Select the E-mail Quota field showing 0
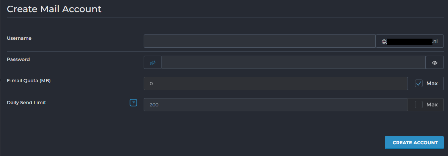The width and height of the screenshot is (448, 156). [x=275, y=84]
